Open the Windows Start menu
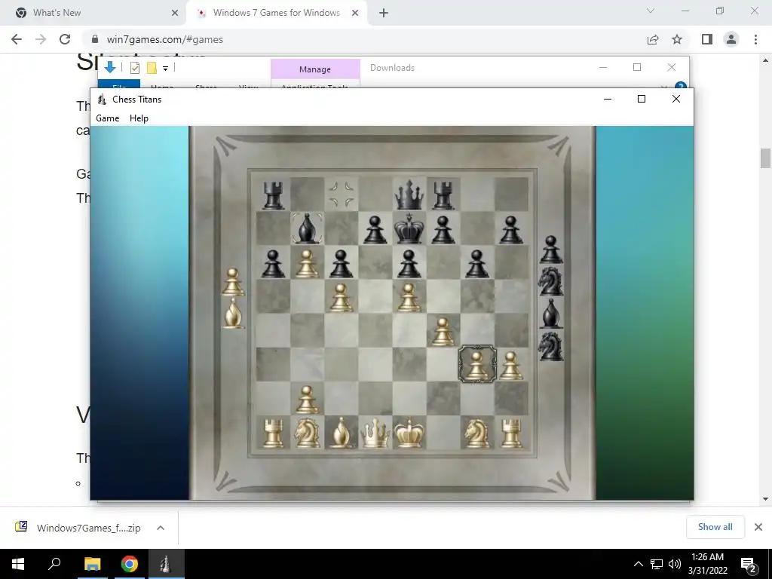Viewport: 772px width, 579px height. click(x=18, y=564)
